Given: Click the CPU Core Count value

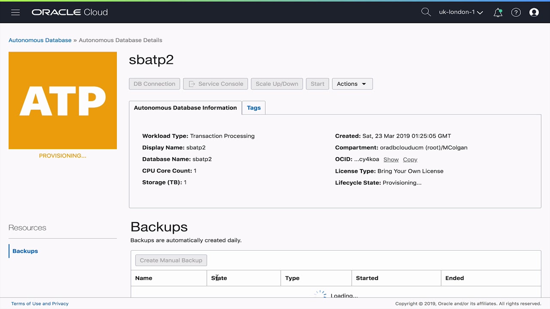Looking at the screenshot, I should pos(195,171).
